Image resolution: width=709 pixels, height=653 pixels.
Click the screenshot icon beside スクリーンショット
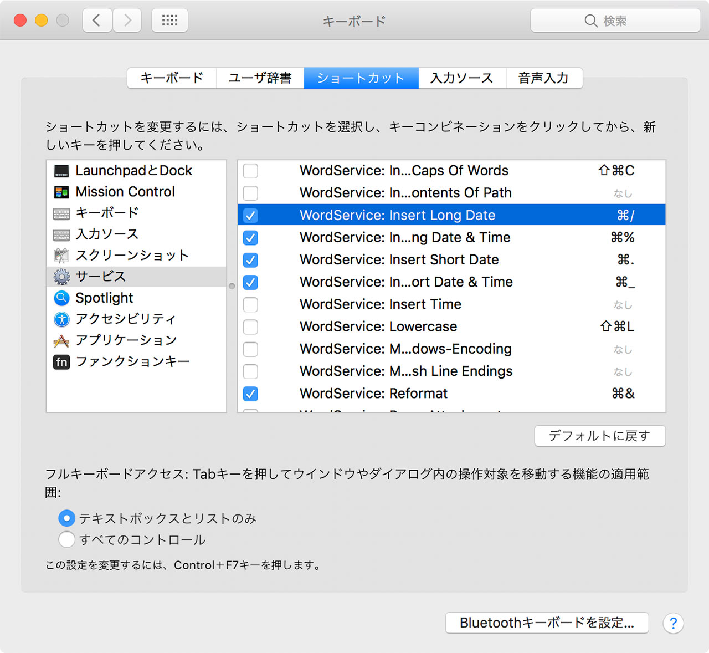pos(61,256)
